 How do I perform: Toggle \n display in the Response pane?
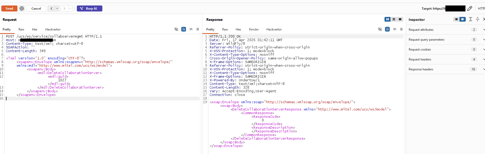coord(395,29)
